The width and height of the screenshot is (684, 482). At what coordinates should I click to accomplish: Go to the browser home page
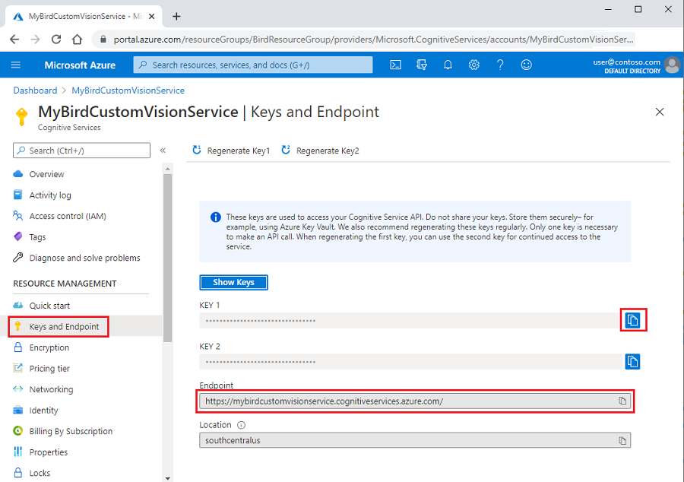(78, 40)
